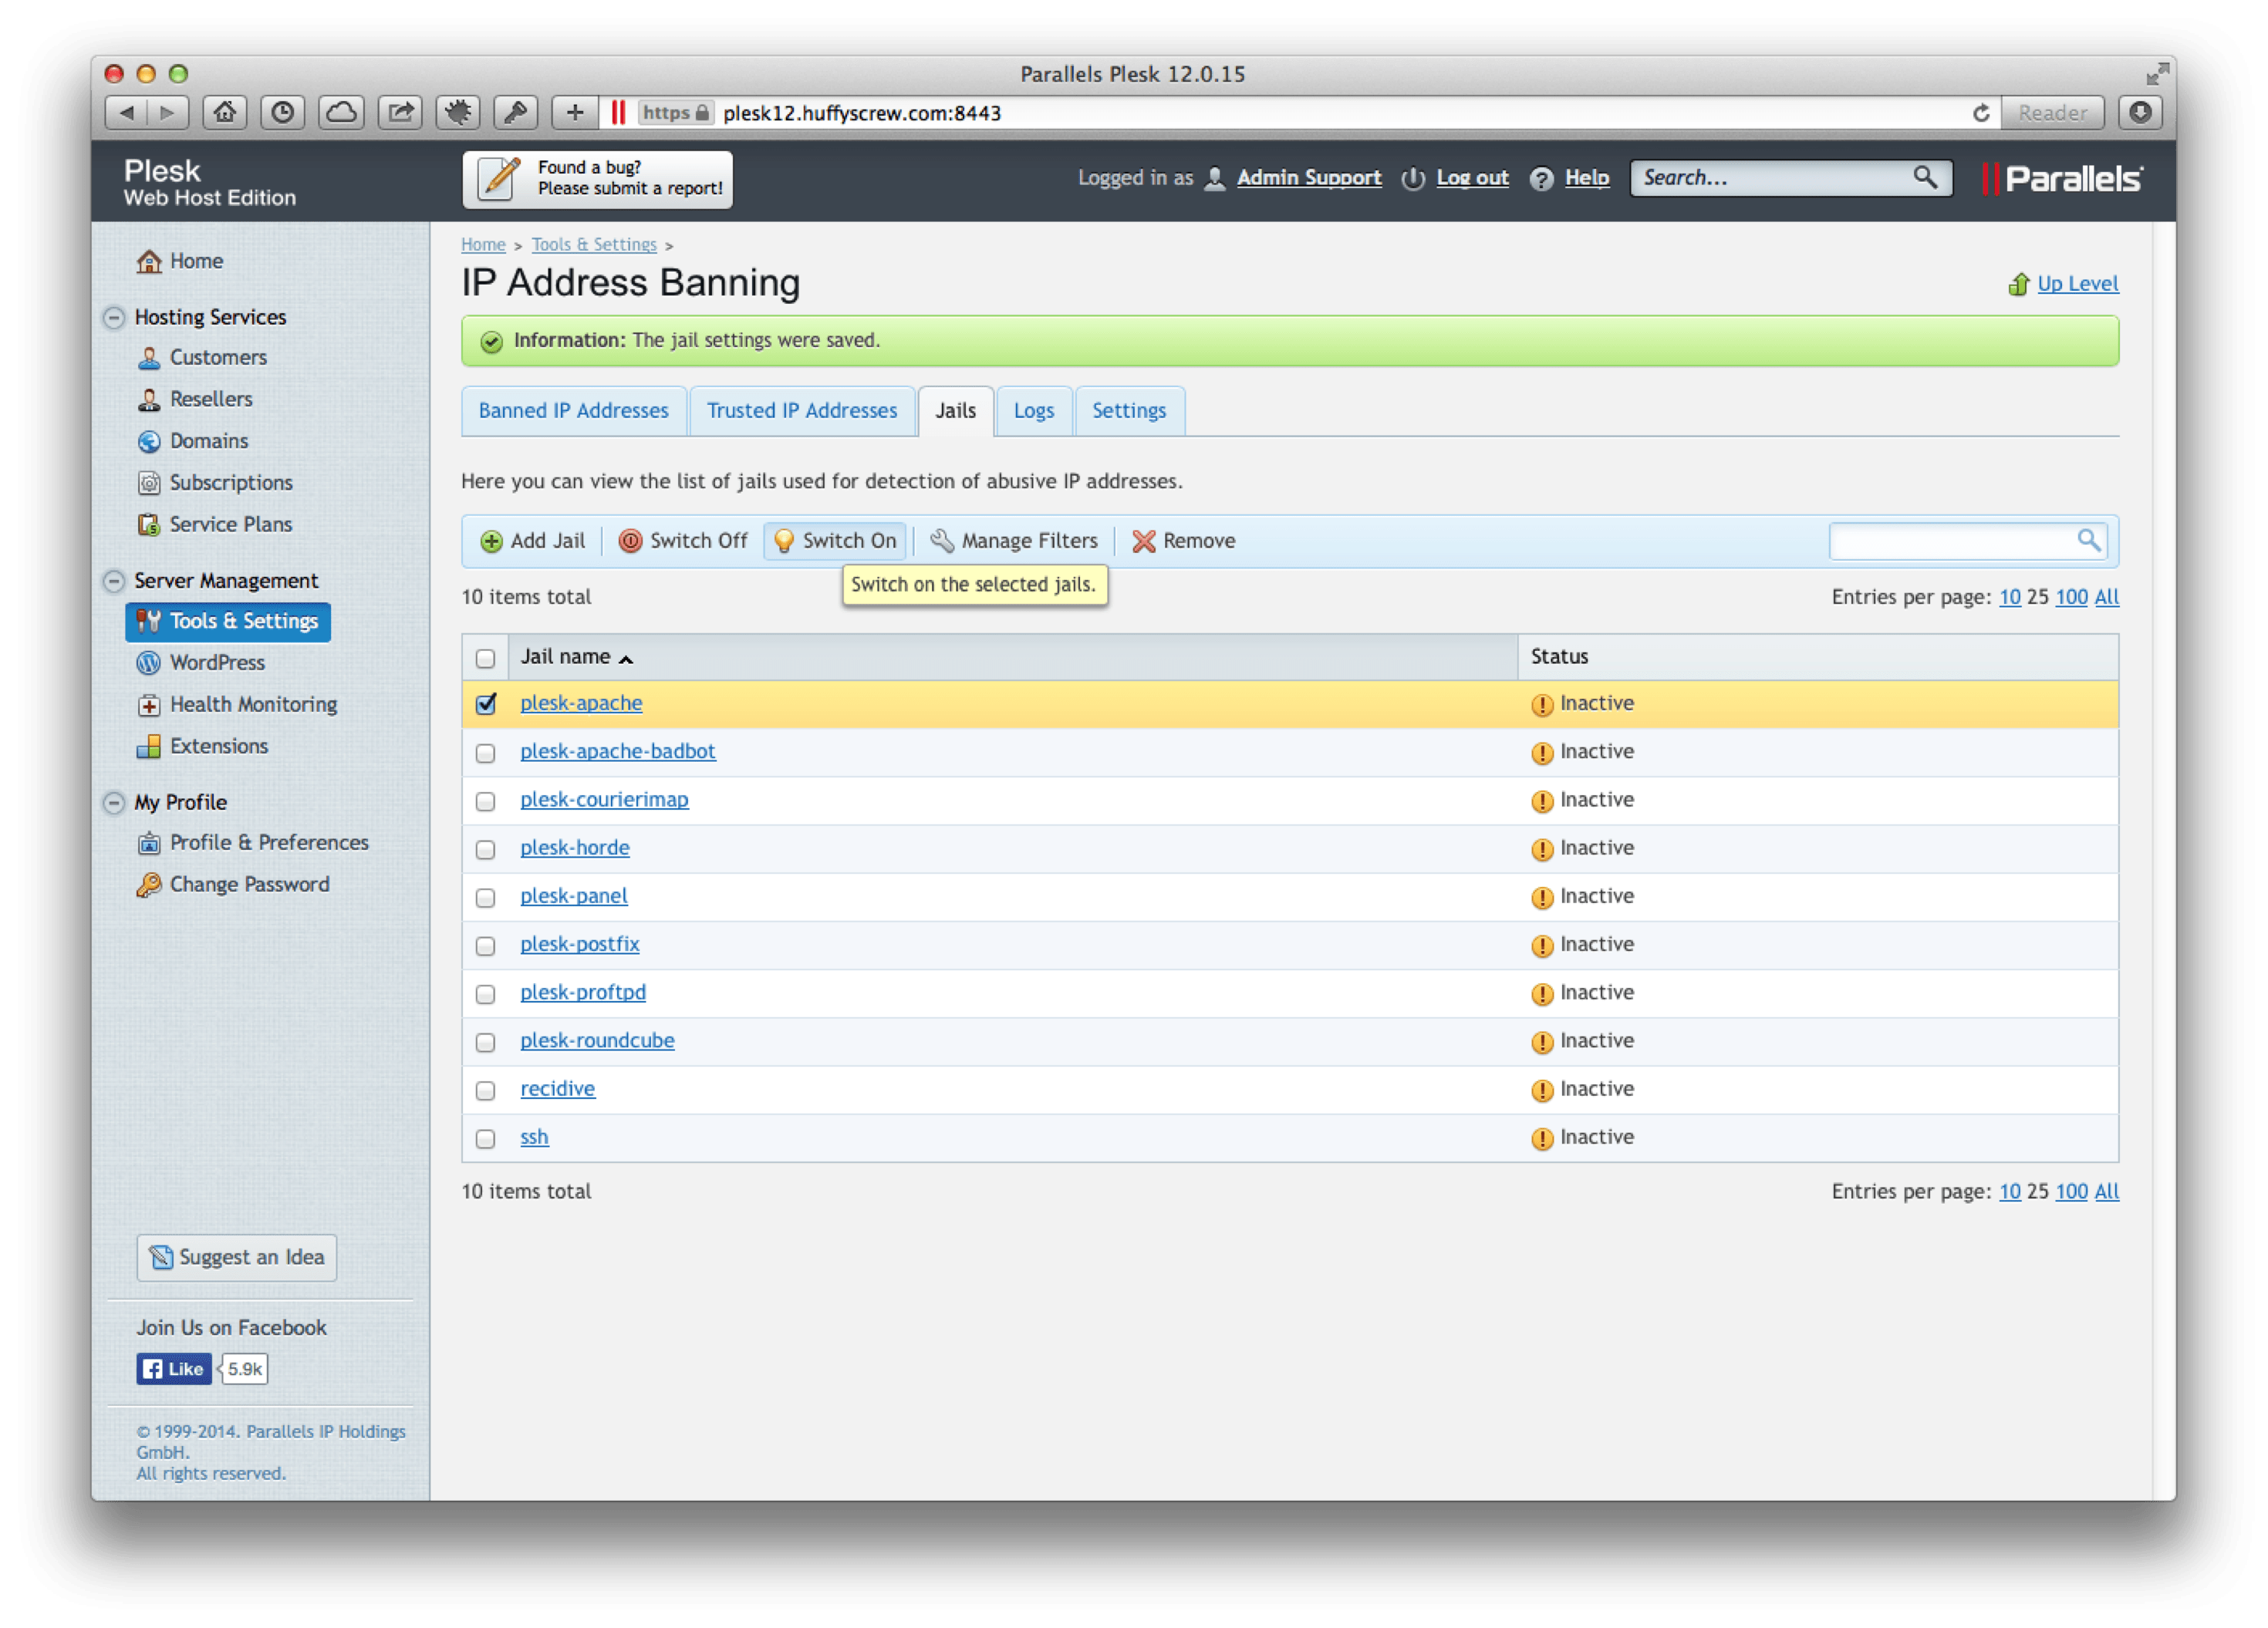The width and height of the screenshot is (2268, 1628).
Task: Collapse the Server Management section
Action: [114, 581]
